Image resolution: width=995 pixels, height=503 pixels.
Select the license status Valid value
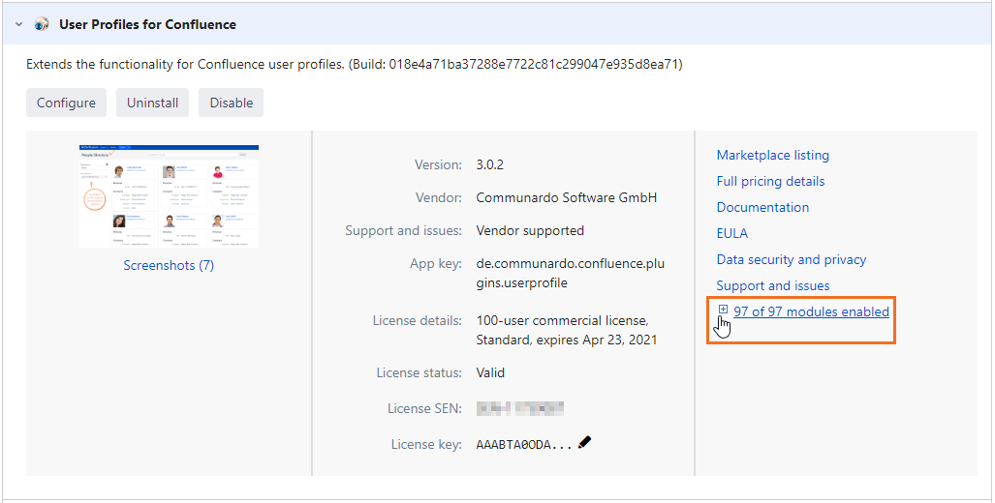(490, 372)
